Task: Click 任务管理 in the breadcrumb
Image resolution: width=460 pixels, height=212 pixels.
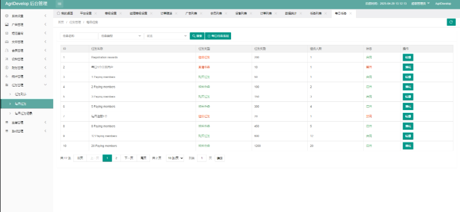Action: (75, 22)
